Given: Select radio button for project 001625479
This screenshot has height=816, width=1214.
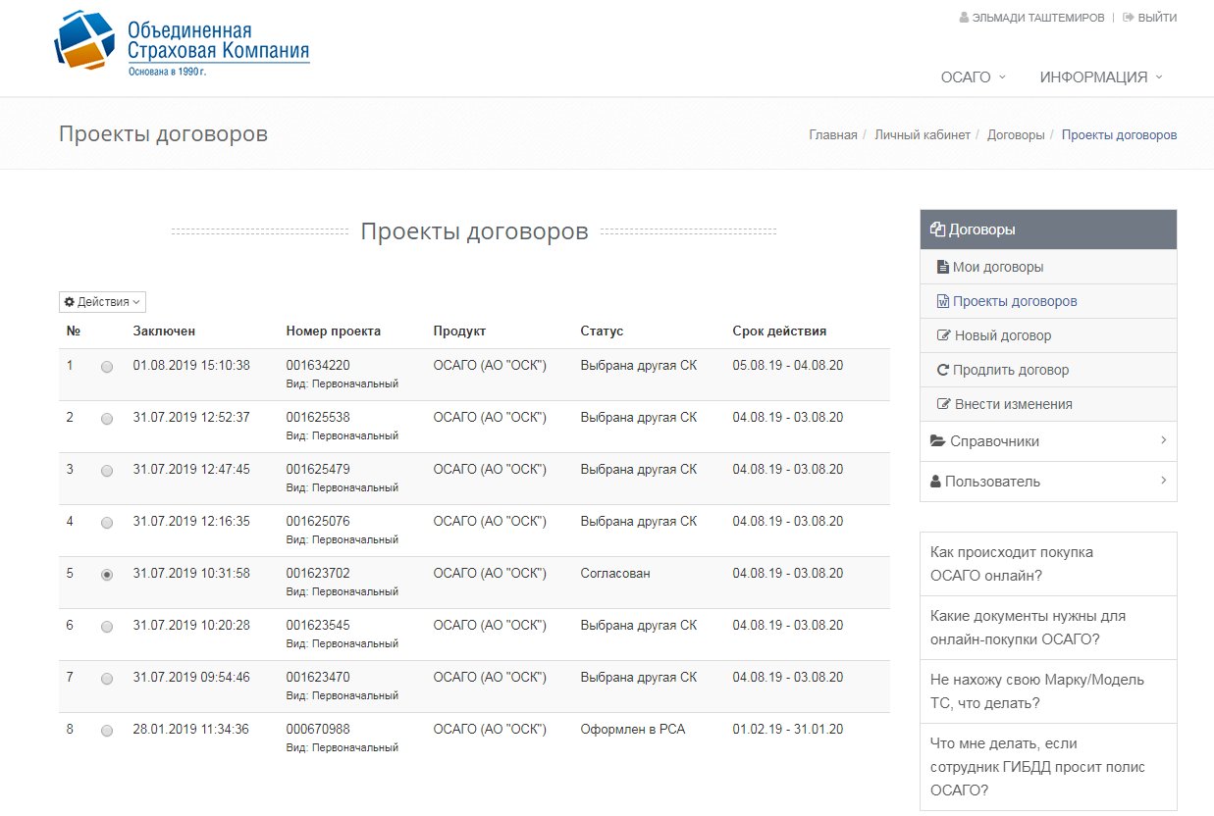Looking at the screenshot, I should [107, 471].
